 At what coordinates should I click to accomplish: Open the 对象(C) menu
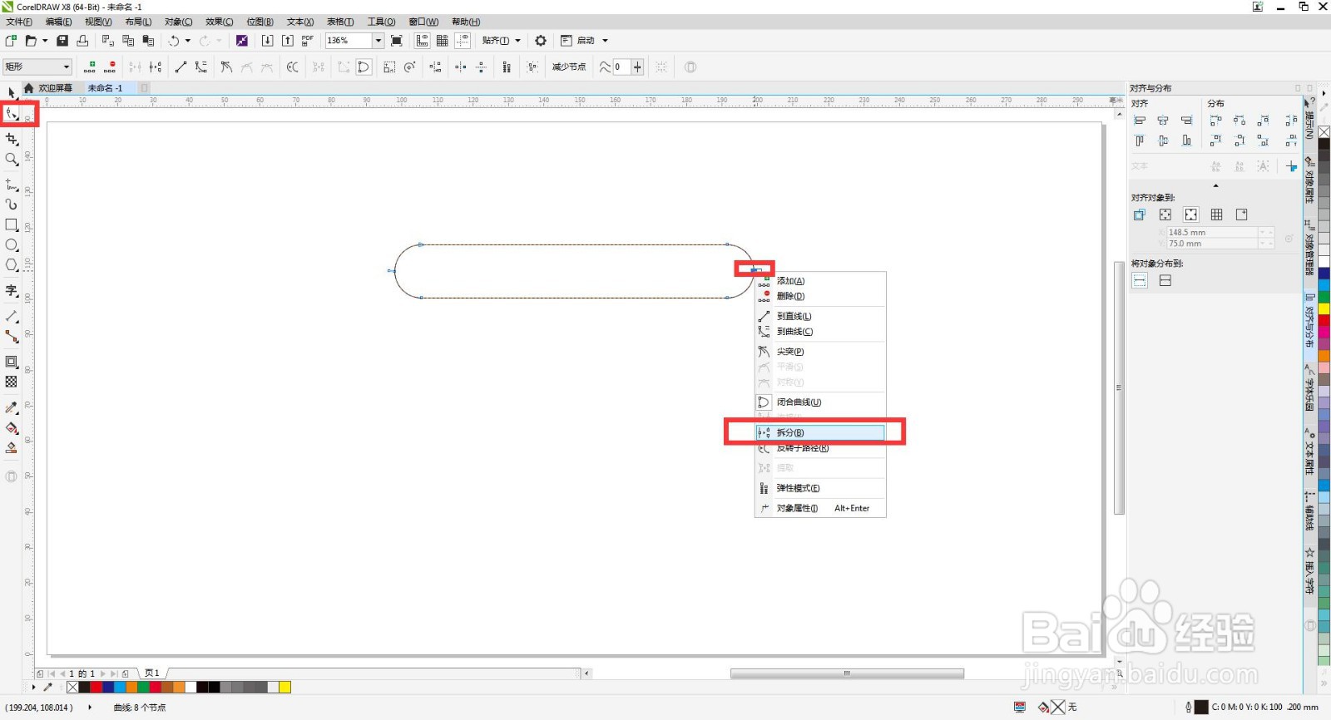coord(179,22)
